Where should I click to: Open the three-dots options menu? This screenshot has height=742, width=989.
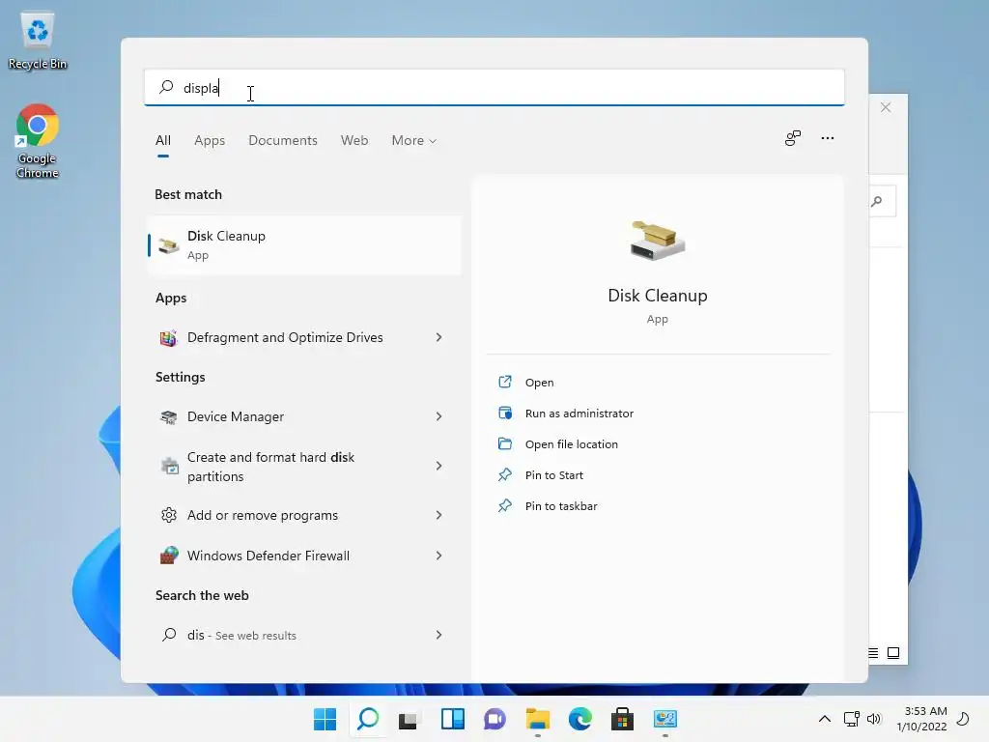click(828, 138)
